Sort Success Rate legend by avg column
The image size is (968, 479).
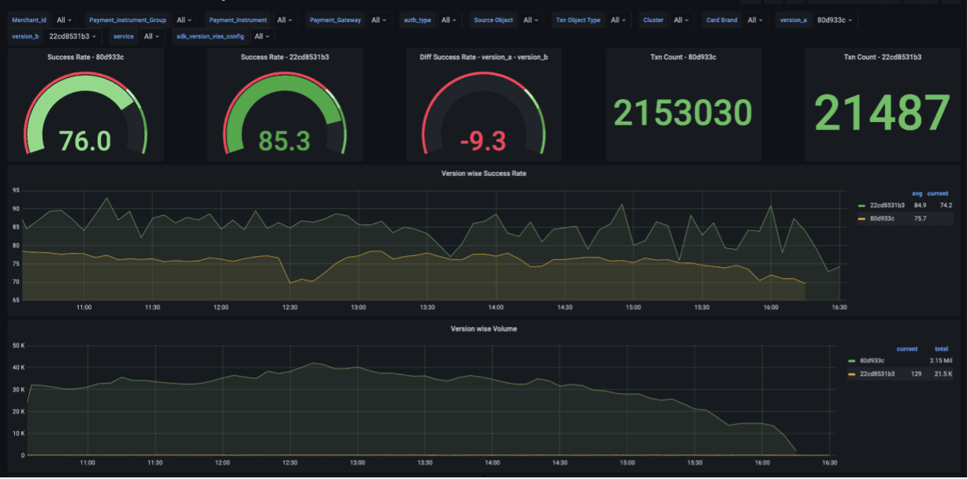click(917, 193)
